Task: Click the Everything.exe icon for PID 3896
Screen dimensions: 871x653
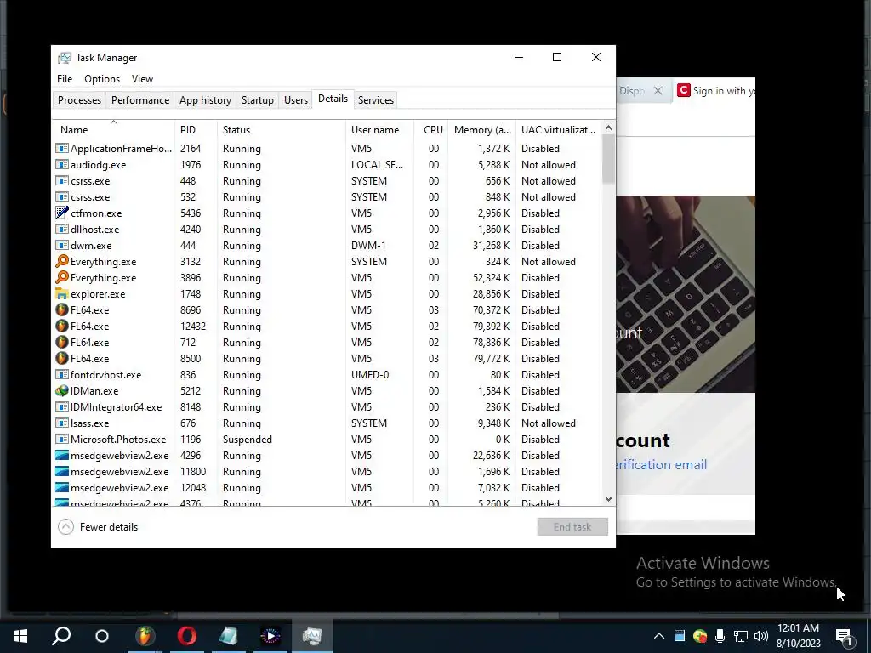Action: (x=61, y=278)
